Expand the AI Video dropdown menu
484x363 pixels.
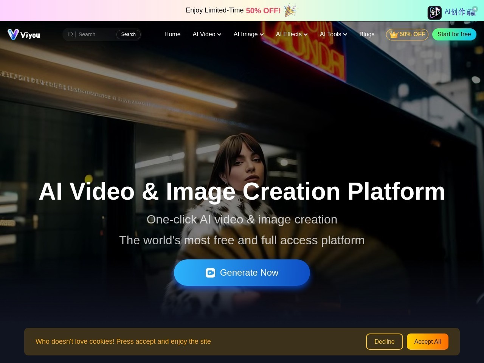click(207, 34)
